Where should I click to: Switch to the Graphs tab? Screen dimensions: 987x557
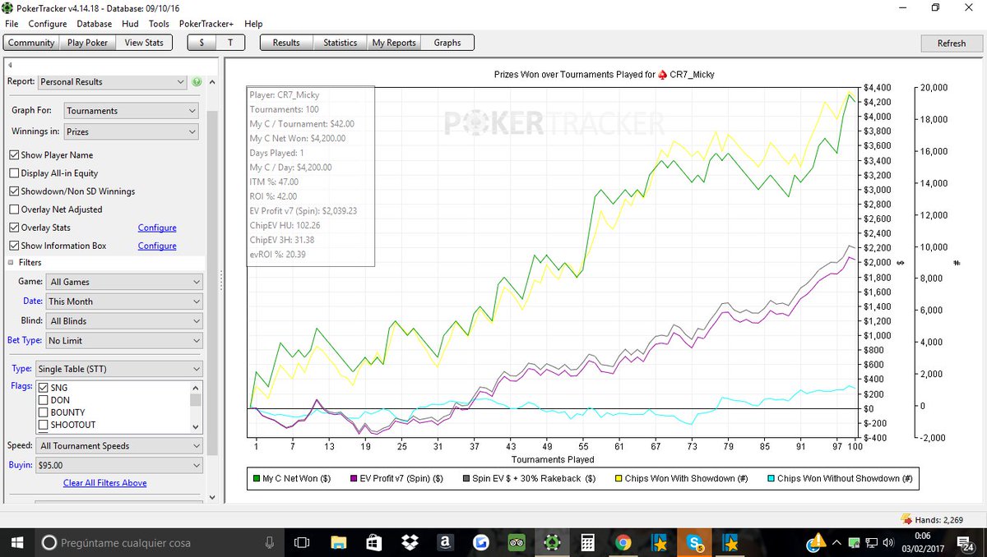(x=447, y=43)
